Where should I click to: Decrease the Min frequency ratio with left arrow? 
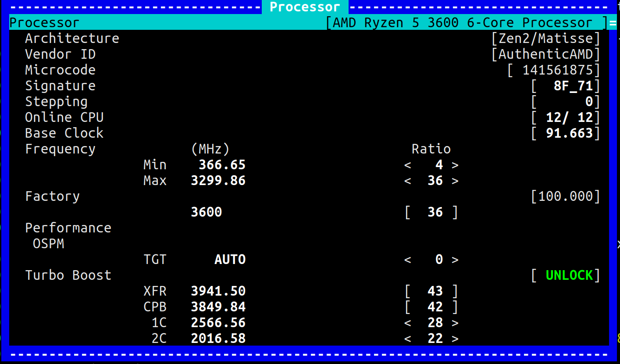(408, 165)
